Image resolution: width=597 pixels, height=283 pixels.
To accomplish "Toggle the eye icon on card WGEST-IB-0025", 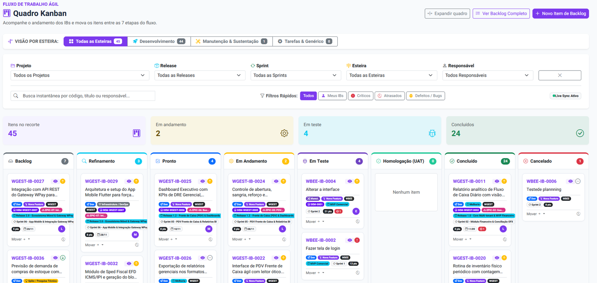I will tap(203, 181).
